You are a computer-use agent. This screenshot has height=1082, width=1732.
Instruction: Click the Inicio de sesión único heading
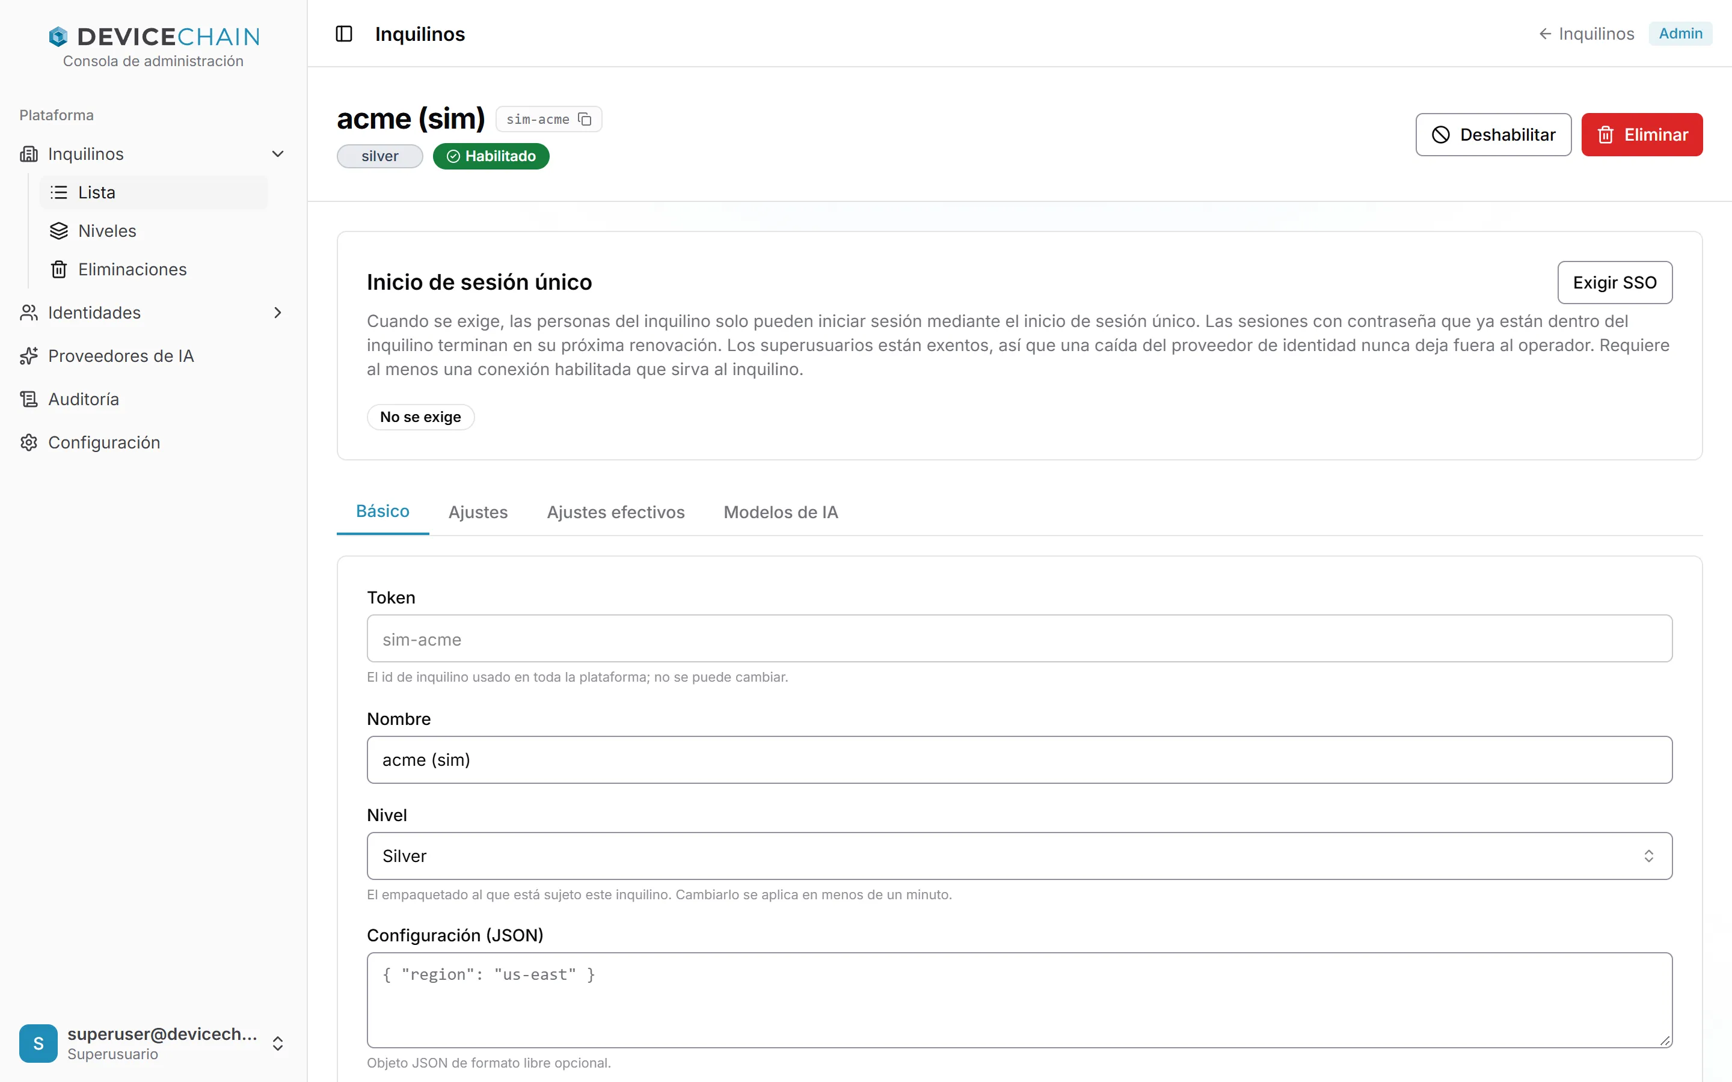(479, 283)
